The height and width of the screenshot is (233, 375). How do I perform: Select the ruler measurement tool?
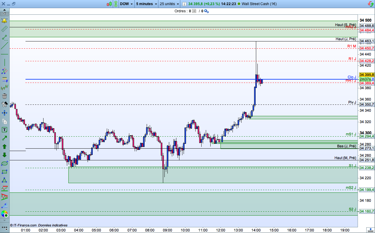click(4, 29)
